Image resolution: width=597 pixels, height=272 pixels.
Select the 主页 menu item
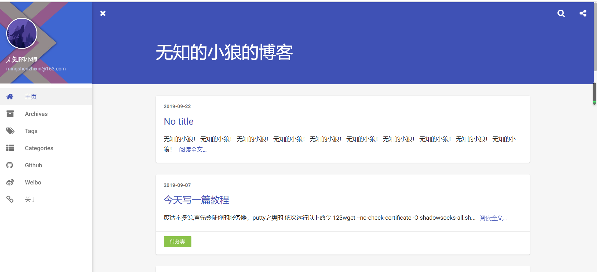coord(31,97)
